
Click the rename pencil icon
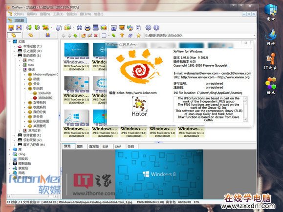coord(90,36)
